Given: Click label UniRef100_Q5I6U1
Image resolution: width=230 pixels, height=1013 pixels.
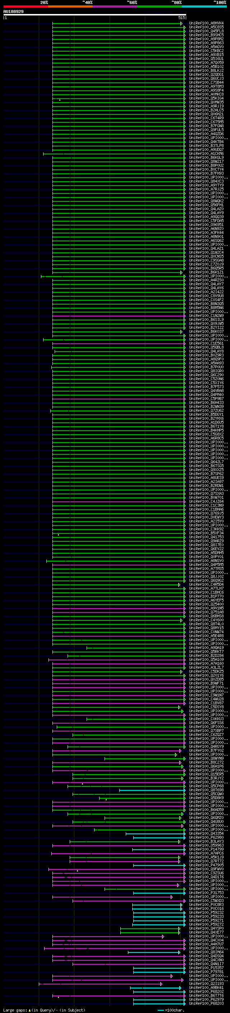Looking at the screenshot, I should (206, 59).
